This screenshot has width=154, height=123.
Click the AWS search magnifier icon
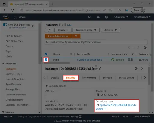(89, 17)
